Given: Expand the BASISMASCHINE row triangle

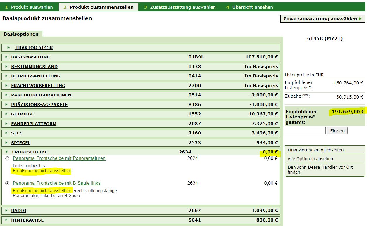Looking at the screenshot, I should click(6, 57).
